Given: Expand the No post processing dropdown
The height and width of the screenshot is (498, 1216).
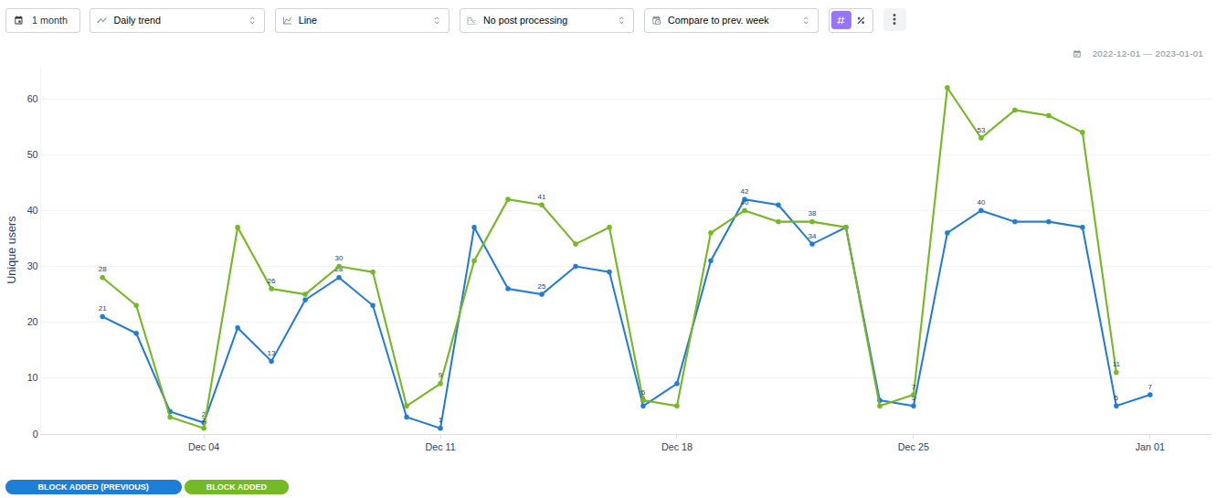Looking at the screenshot, I should click(546, 20).
